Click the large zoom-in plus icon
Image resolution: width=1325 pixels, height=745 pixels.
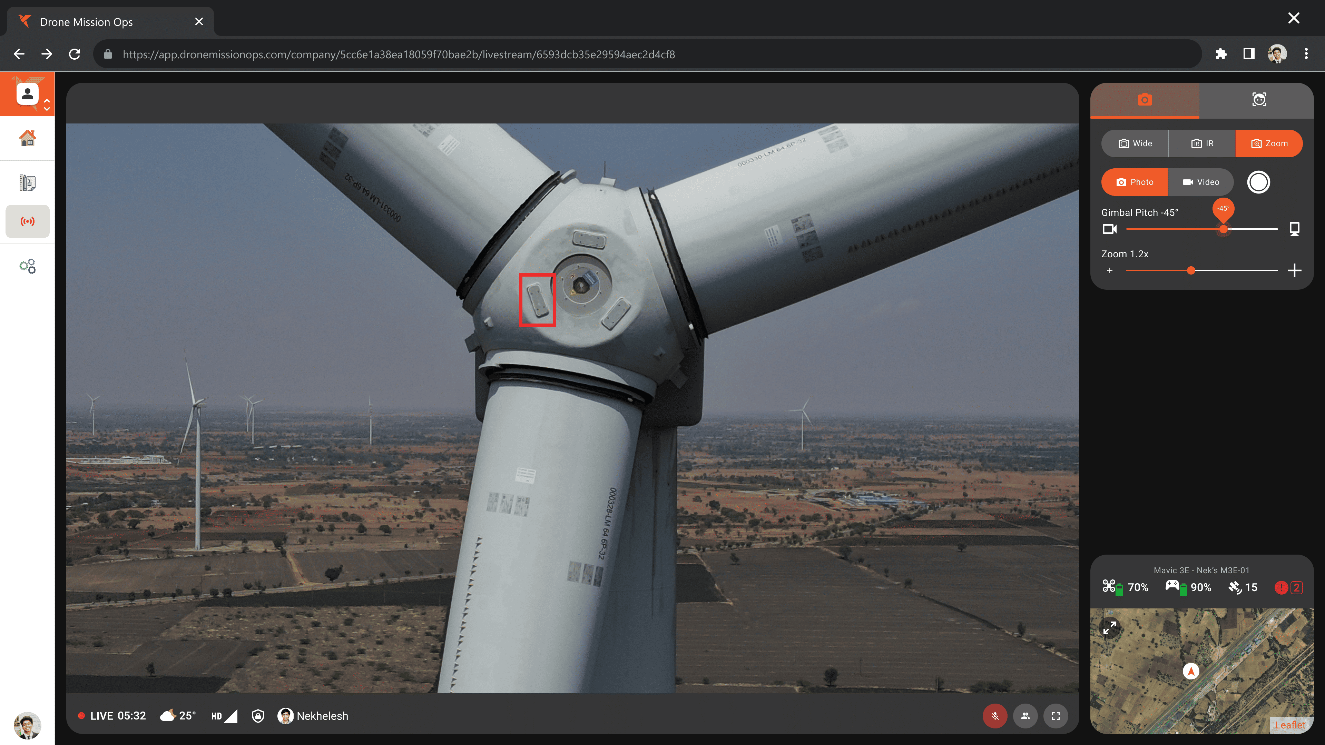click(x=1294, y=270)
